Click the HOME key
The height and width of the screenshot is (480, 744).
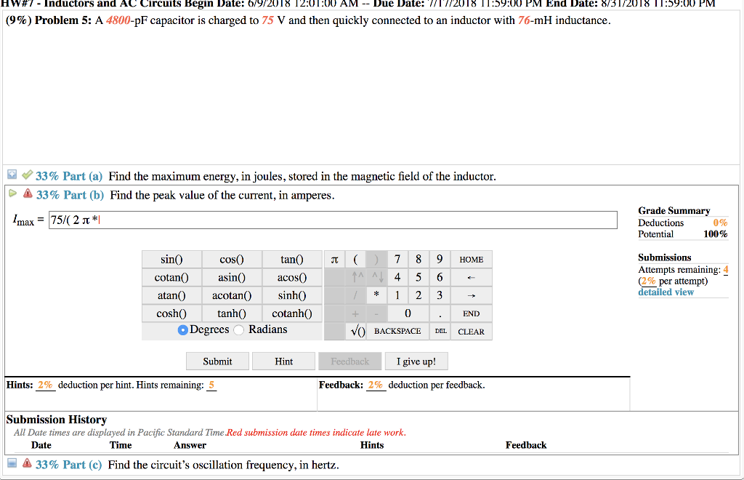[471, 259]
